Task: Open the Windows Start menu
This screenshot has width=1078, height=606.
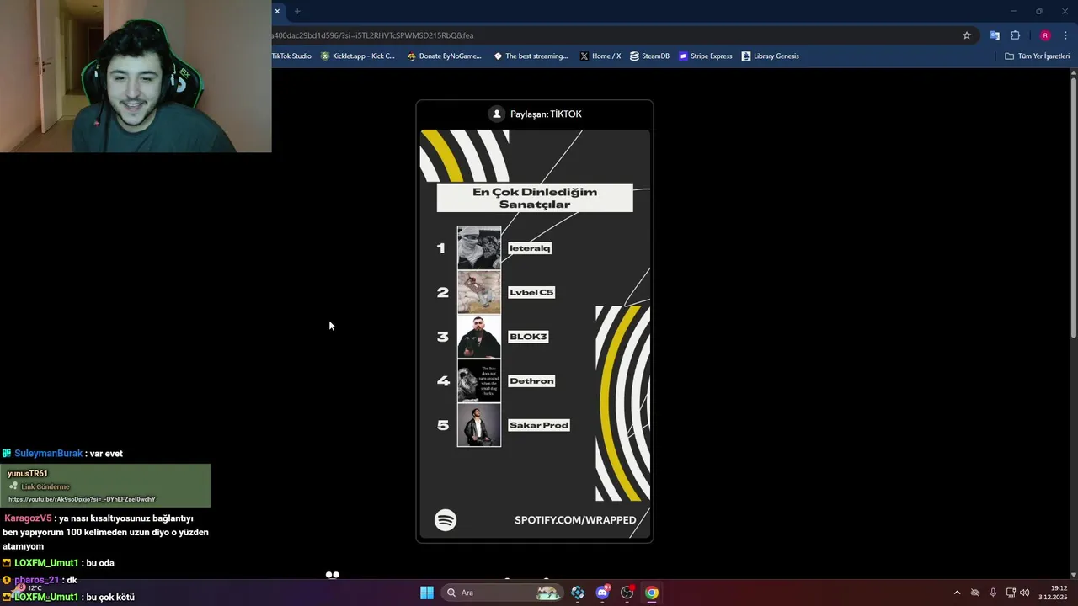Action: pyautogui.click(x=427, y=593)
